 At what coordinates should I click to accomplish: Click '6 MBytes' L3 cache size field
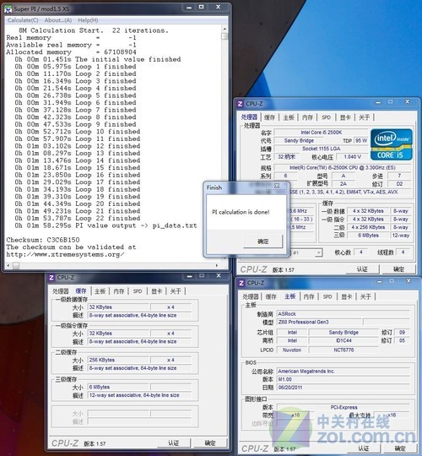(118, 387)
